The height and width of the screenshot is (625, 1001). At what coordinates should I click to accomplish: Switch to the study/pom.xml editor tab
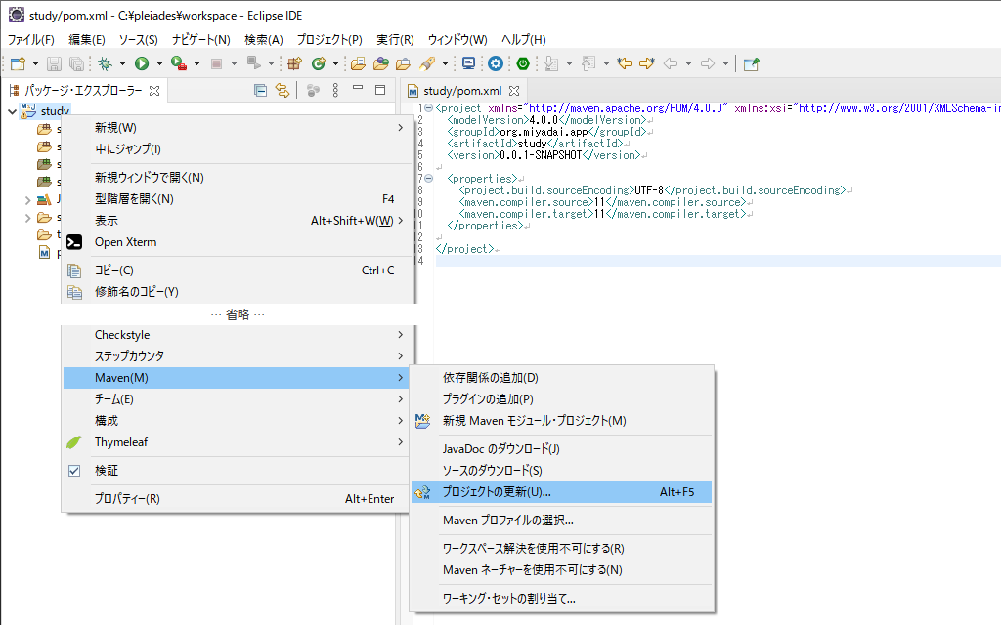pyautogui.click(x=462, y=91)
